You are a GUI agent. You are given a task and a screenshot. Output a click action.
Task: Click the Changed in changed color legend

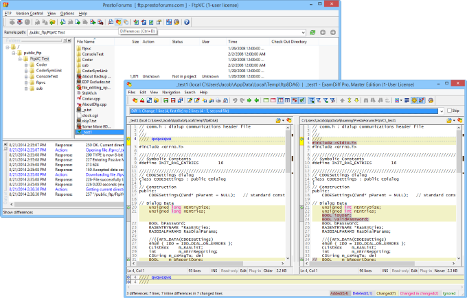pyautogui.click(x=419, y=293)
